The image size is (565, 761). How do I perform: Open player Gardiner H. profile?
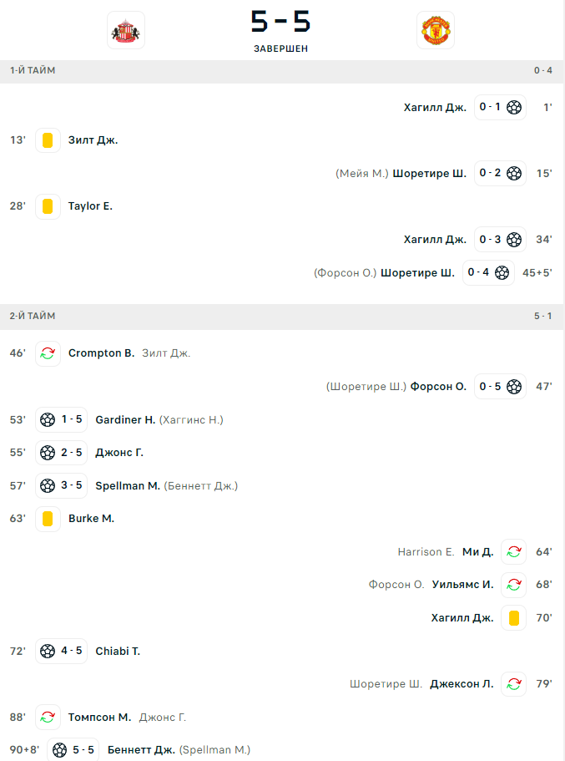[x=125, y=419]
